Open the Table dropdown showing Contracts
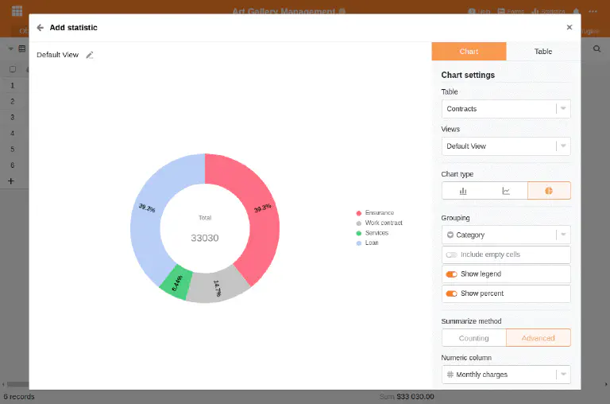 [506, 109]
